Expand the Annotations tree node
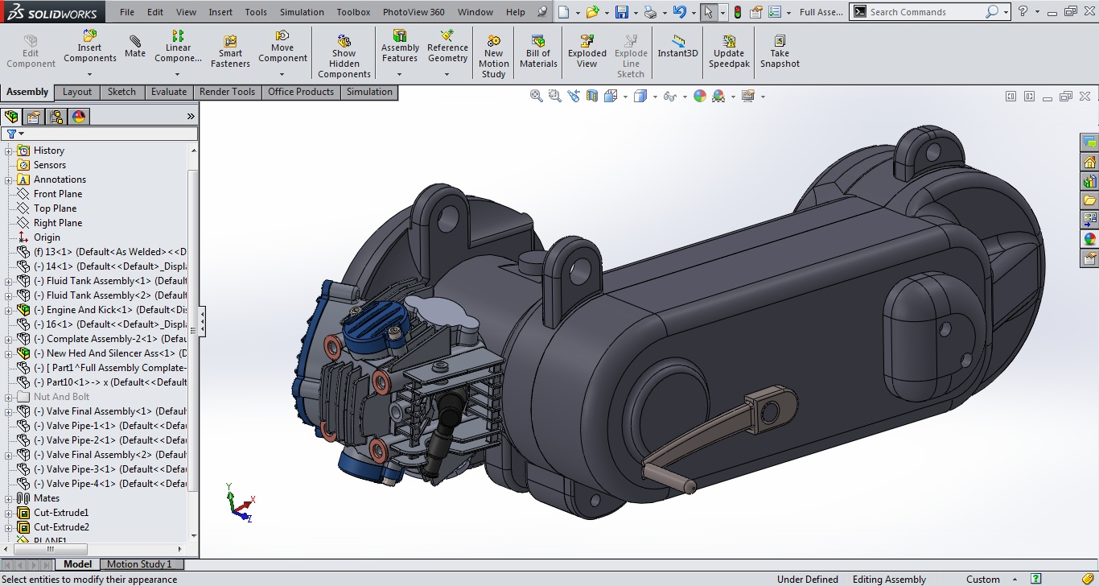 point(9,180)
